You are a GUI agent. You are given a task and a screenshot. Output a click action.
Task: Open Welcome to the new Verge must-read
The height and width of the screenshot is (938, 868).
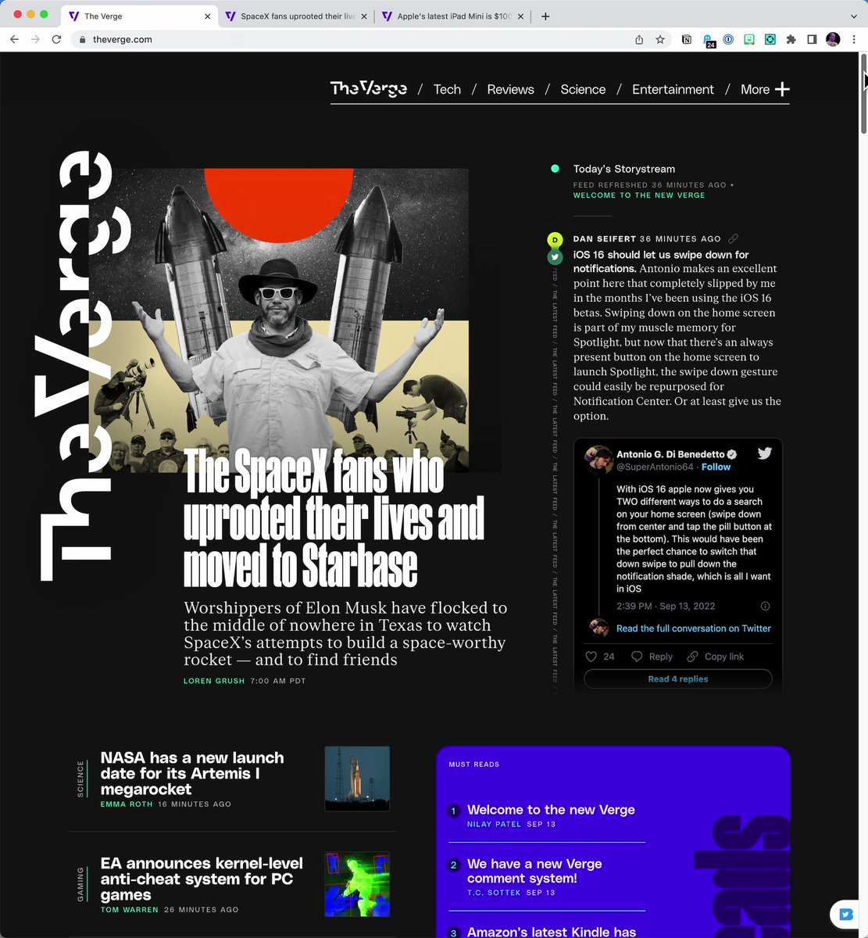click(551, 810)
